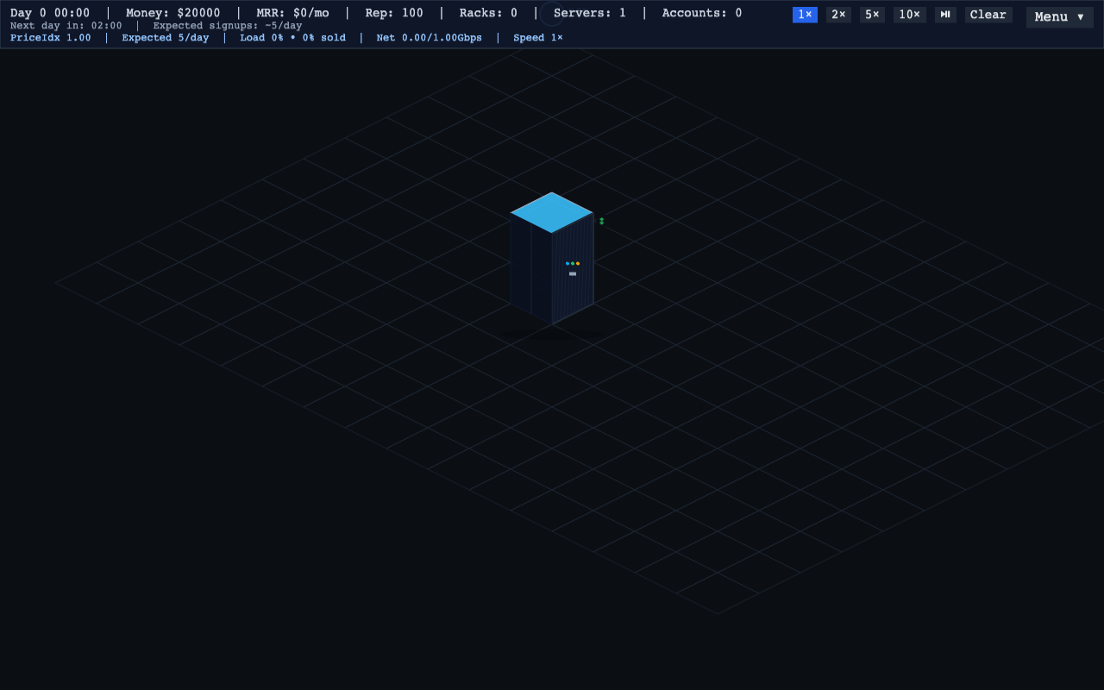
Task: Click the Servers: 1 counter
Action: pyautogui.click(x=590, y=13)
